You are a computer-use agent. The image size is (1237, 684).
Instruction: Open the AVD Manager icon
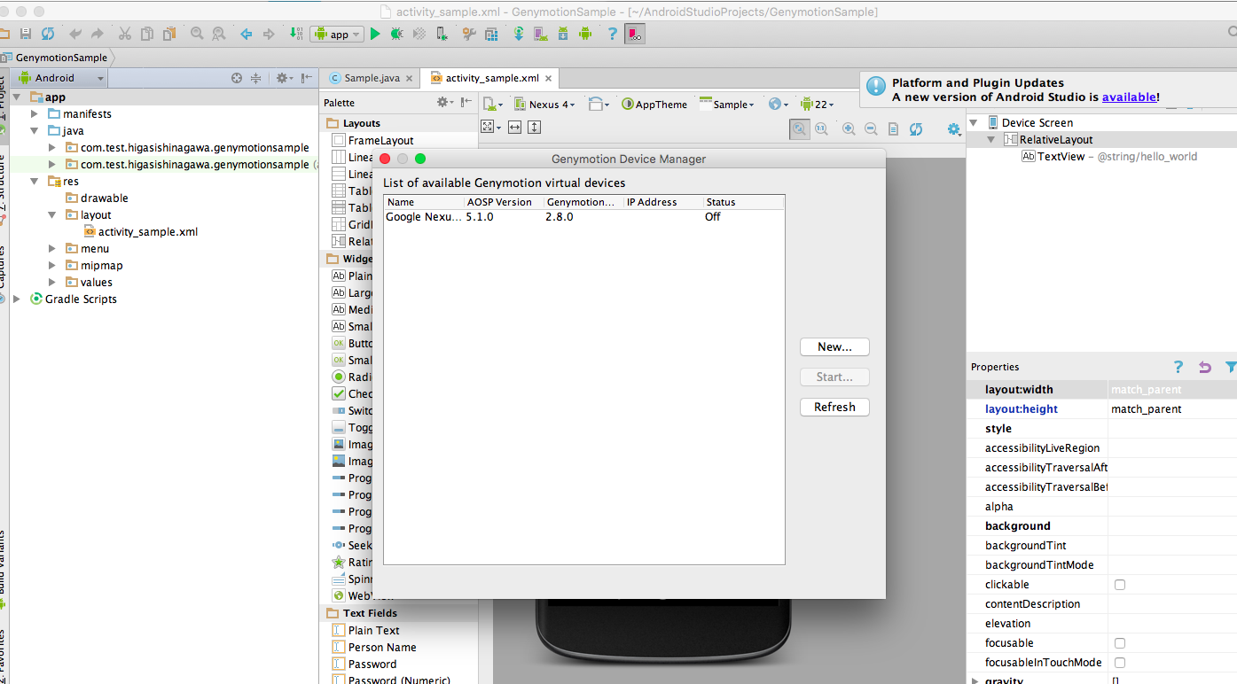pyautogui.click(x=540, y=34)
